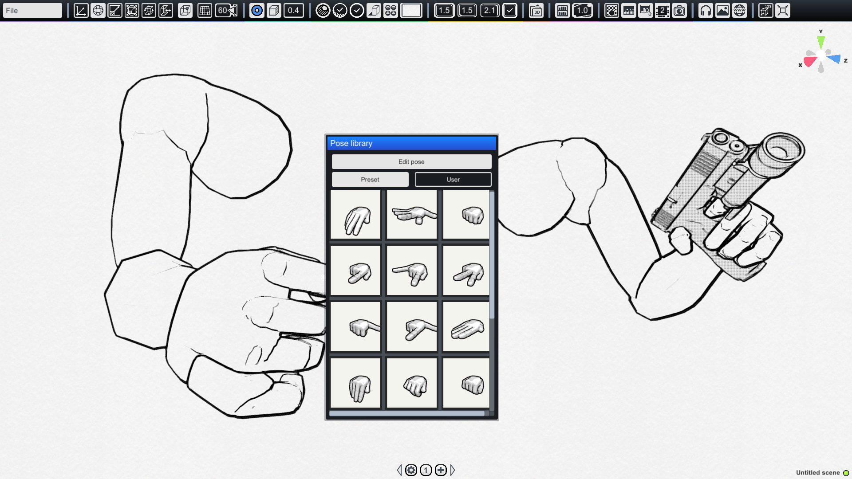Image resolution: width=852 pixels, height=479 pixels.
Task: Toggle the checkmark switch after 2.1 button
Action: point(509,10)
